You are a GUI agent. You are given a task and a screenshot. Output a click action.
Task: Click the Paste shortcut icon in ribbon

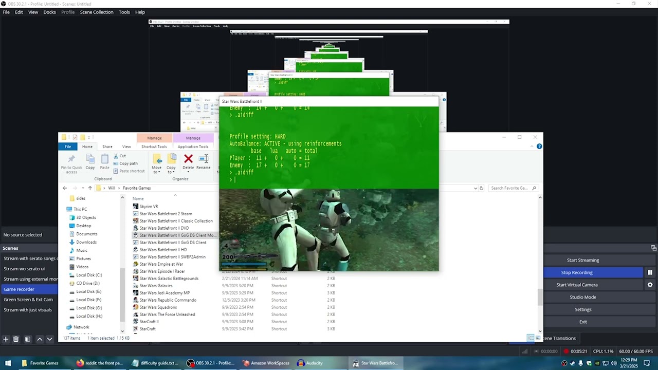click(116, 171)
